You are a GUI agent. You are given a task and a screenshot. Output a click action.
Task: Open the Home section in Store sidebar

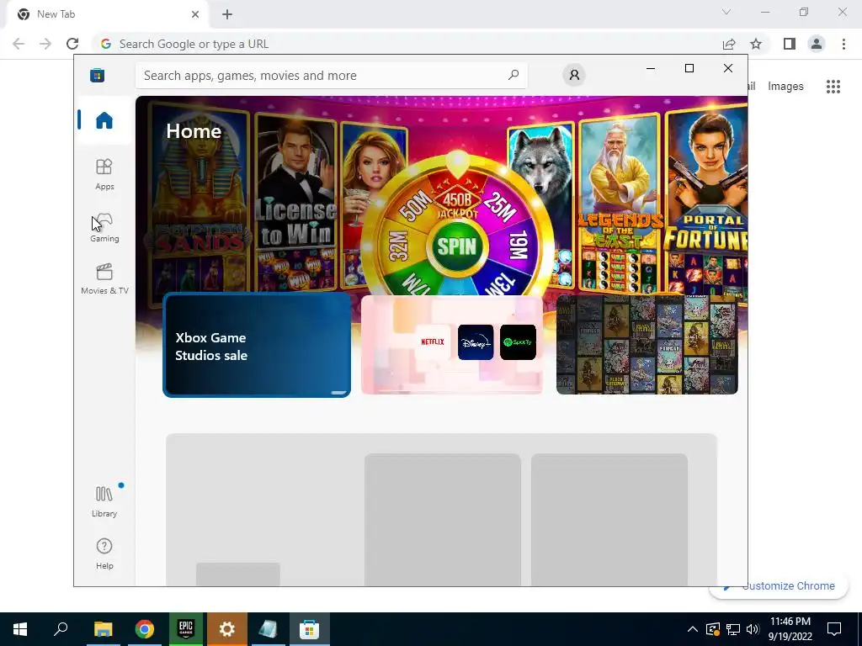tap(104, 120)
